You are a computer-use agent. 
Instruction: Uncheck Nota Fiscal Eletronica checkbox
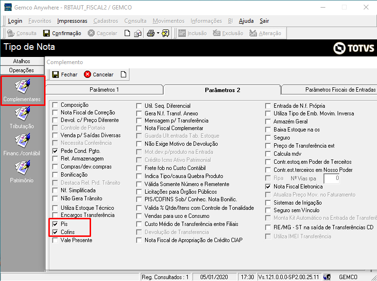[x=268, y=187]
